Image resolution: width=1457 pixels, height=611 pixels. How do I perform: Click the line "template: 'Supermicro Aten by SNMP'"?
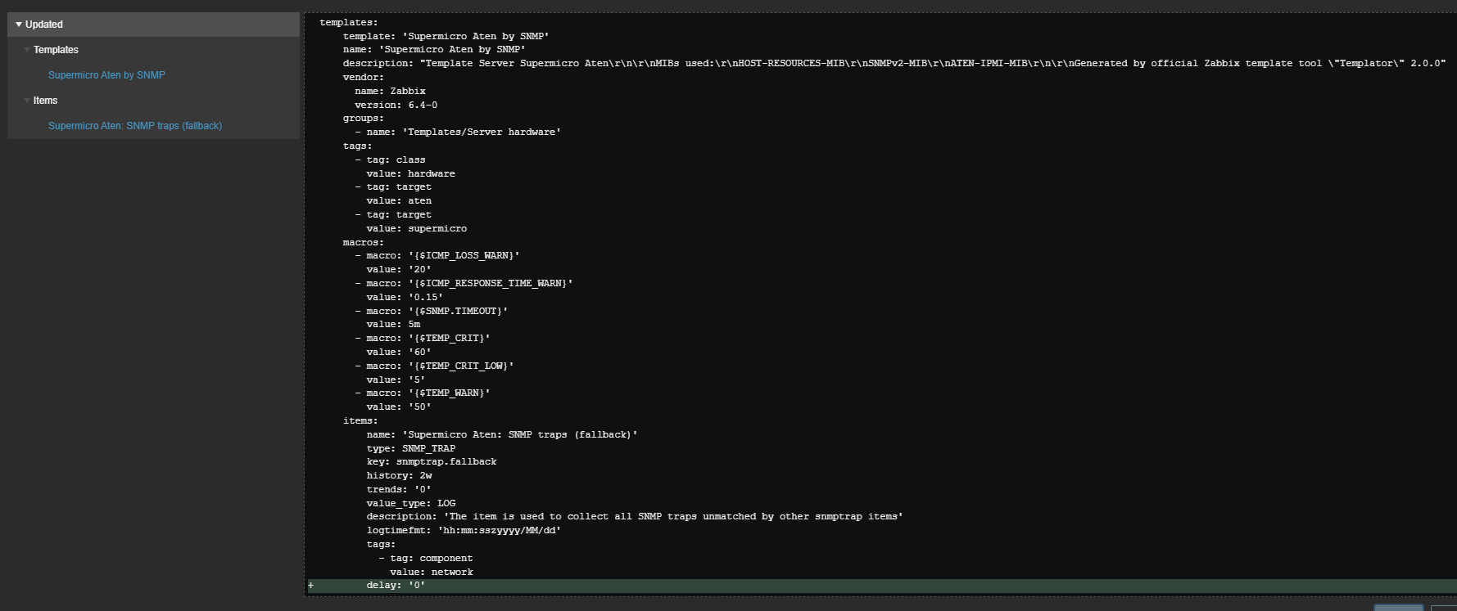point(446,36)
